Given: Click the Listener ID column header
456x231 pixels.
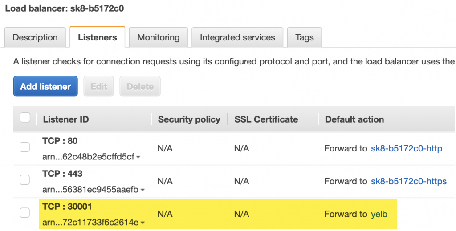Looking at the screenshot, I should (x=66, y=119).
